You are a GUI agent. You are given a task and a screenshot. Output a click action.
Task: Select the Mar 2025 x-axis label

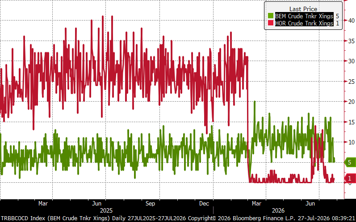[x=43, y=203]
